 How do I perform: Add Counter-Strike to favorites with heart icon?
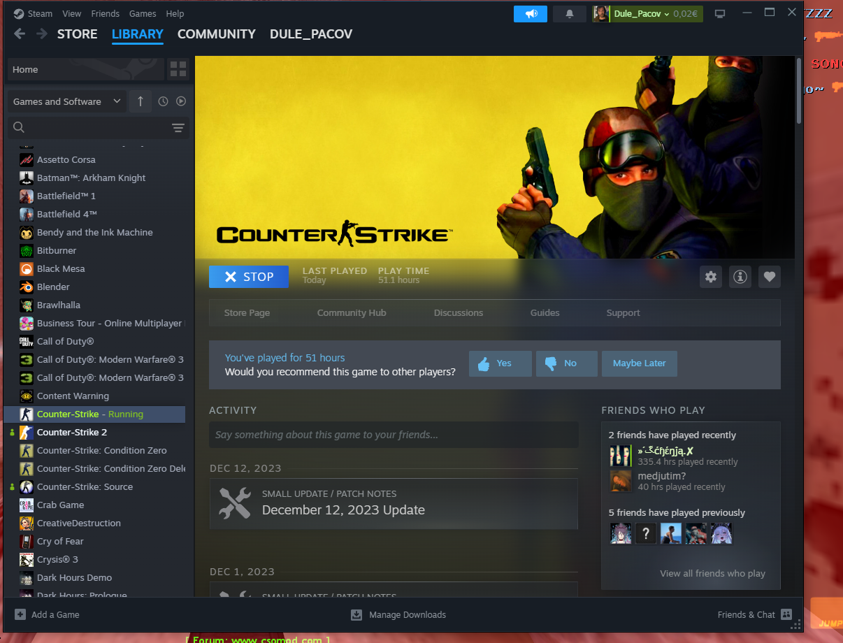[769, 277]
